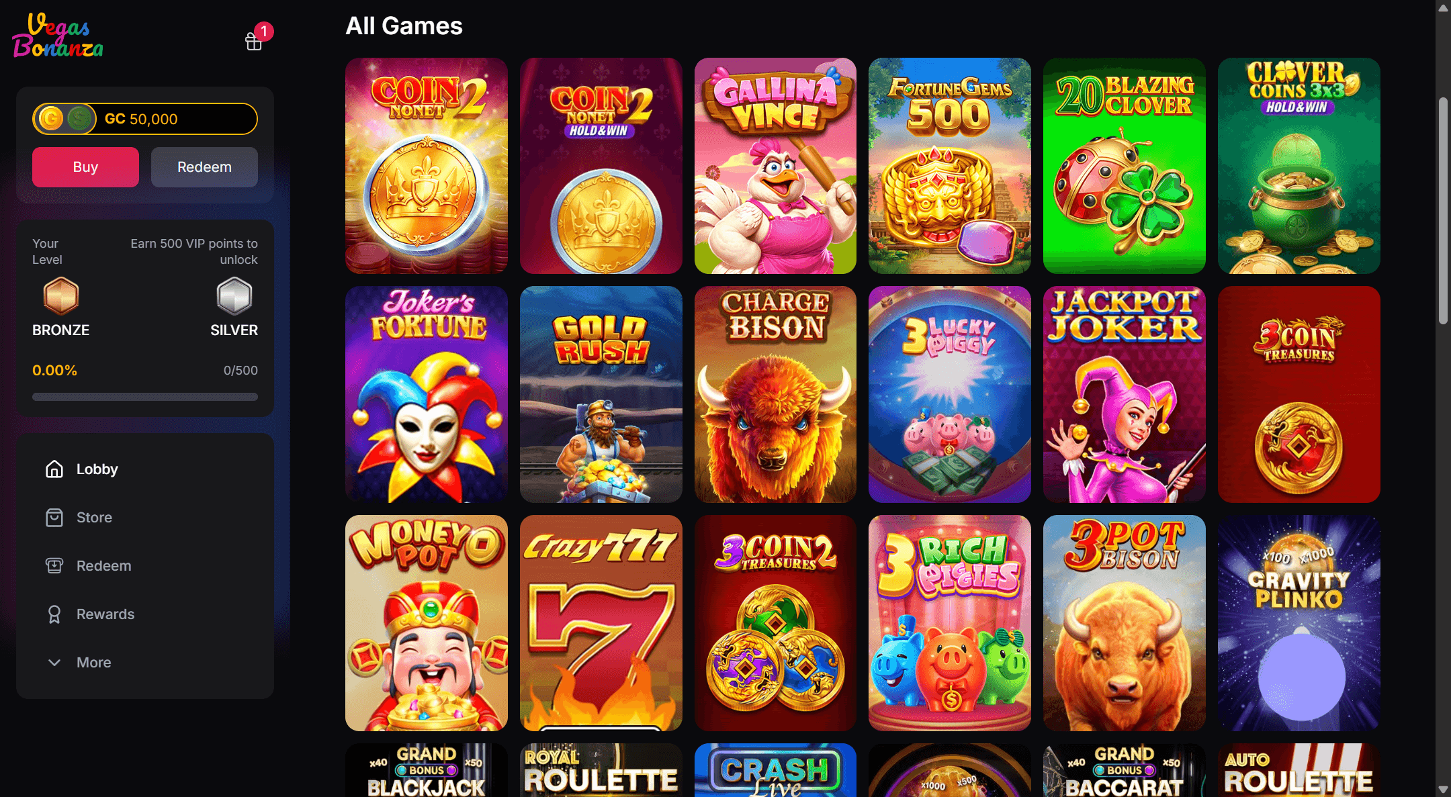Click the Rewards ribbon icon
The image size is (1451, 797).
pos(54,614)
